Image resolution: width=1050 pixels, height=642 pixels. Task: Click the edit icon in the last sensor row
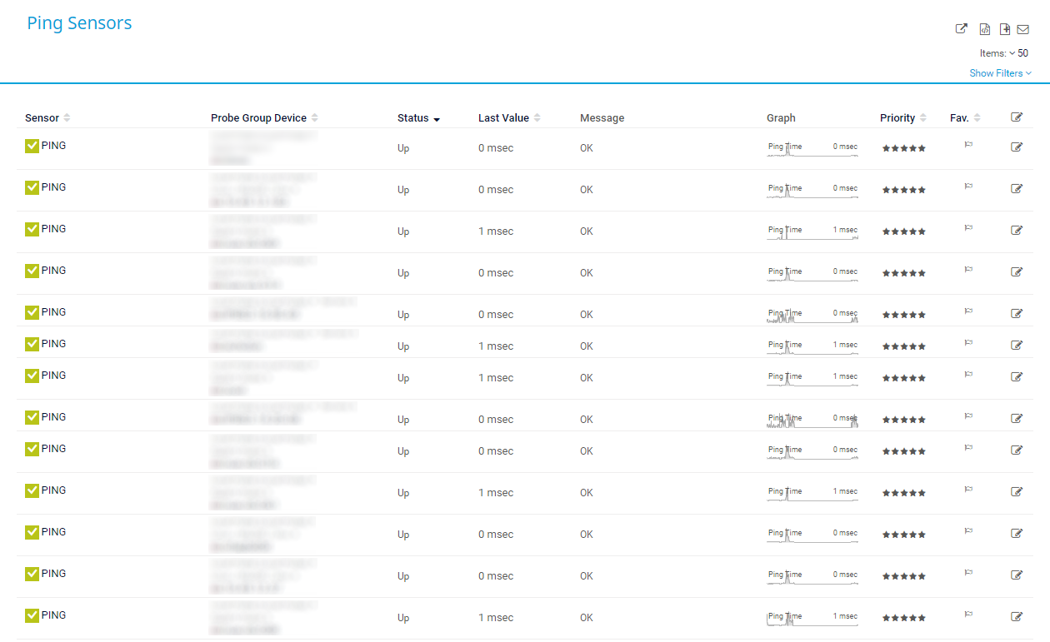click(x=1016, y=616)
